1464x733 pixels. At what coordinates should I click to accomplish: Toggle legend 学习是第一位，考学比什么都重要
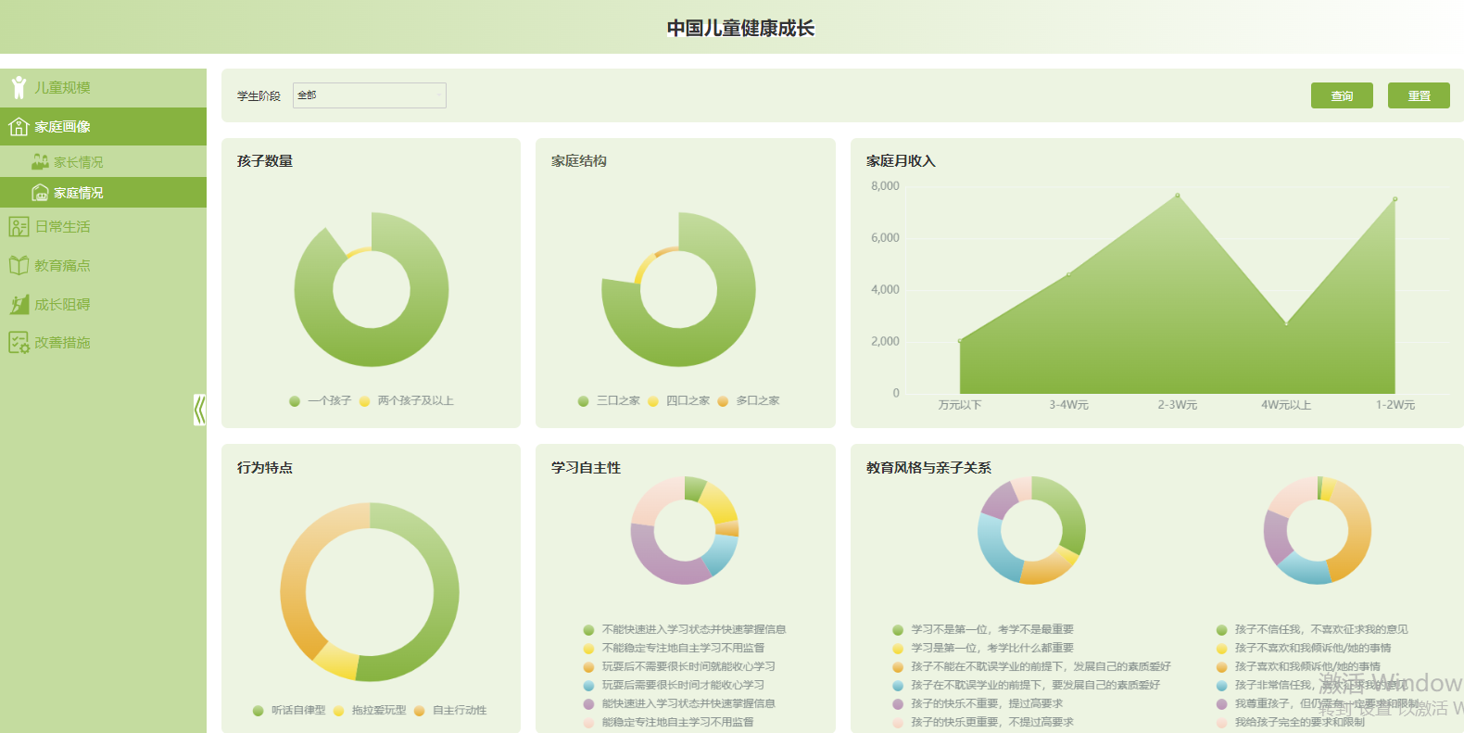point(983,648)
